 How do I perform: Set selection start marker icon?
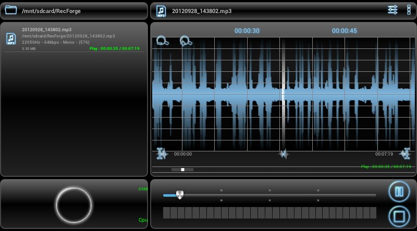pos(162,153)
